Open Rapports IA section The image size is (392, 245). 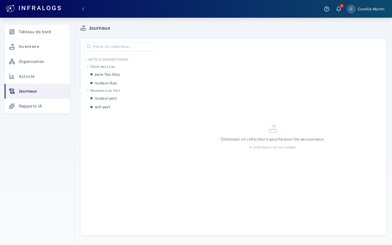point(37,106)
